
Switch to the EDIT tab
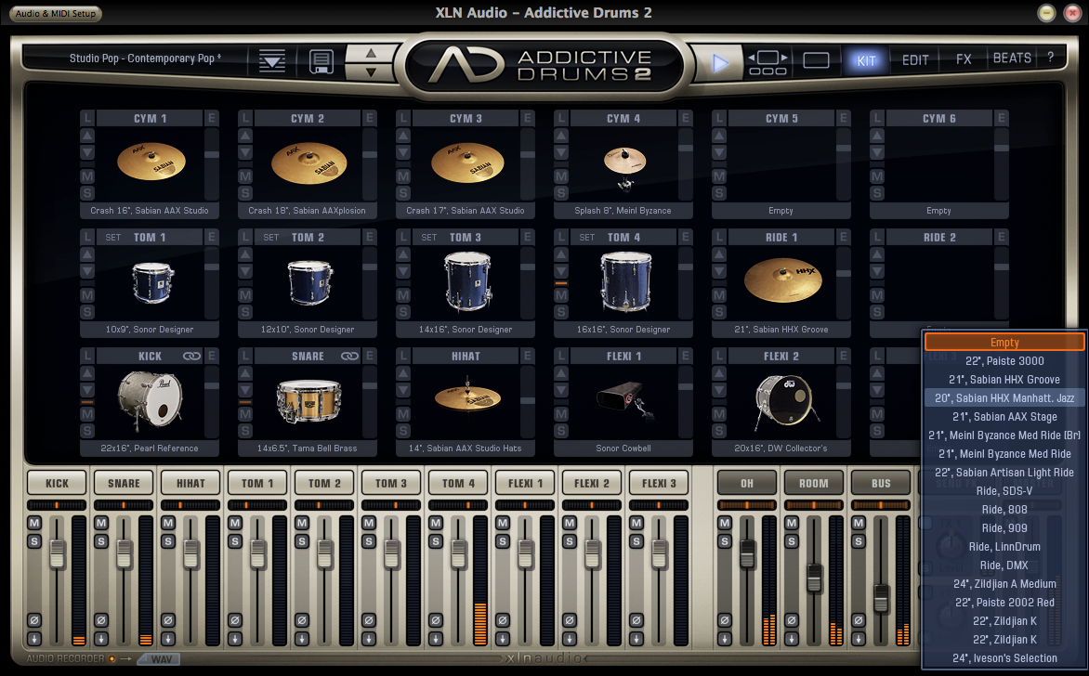coord(915,60)
